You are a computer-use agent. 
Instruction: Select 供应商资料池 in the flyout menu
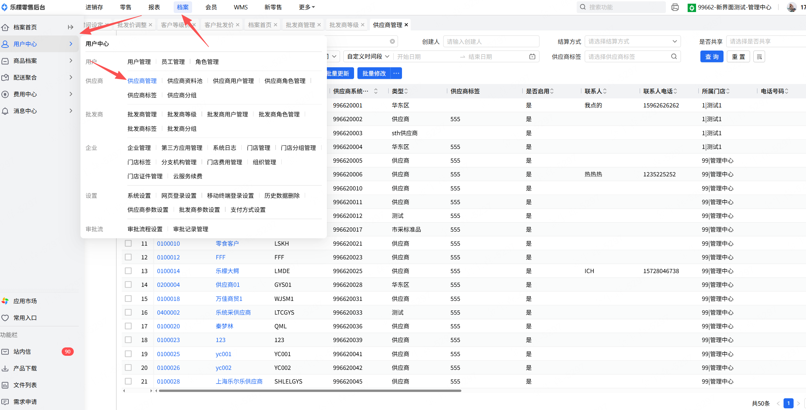(x=185, y=81)
